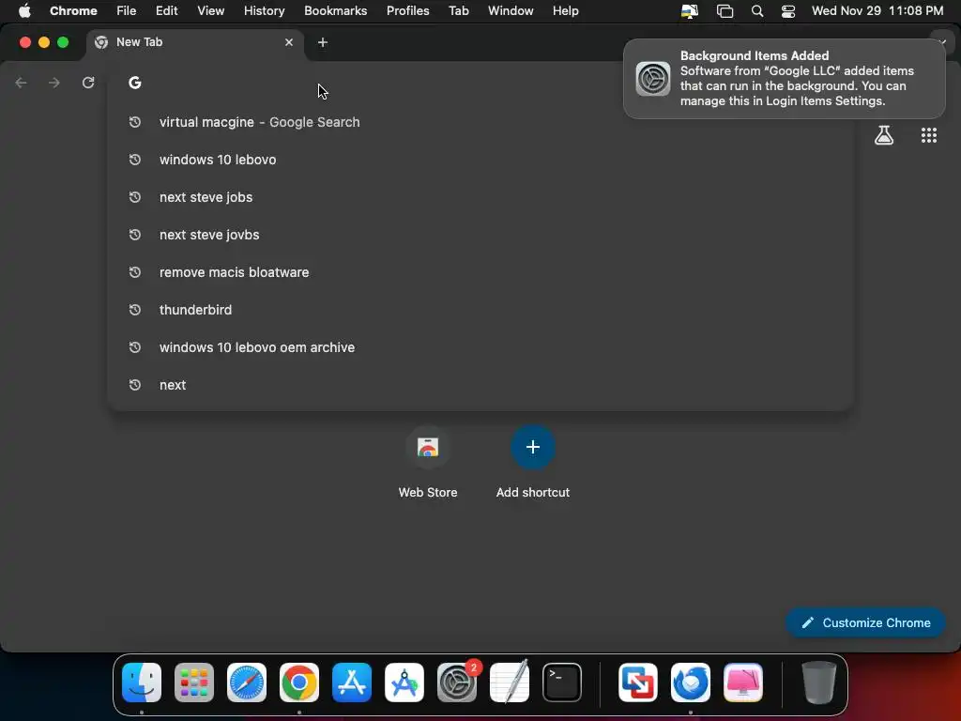Open the Chrome menu in menu bar

73,11
